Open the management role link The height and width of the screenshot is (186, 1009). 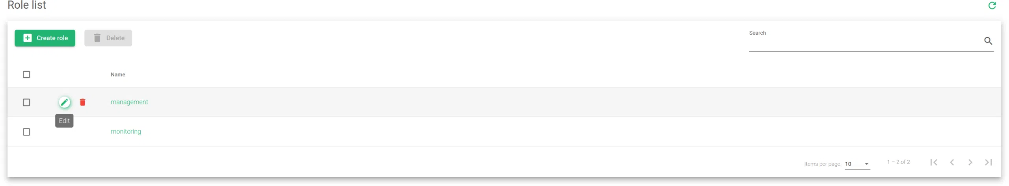[x=129, y=102]
